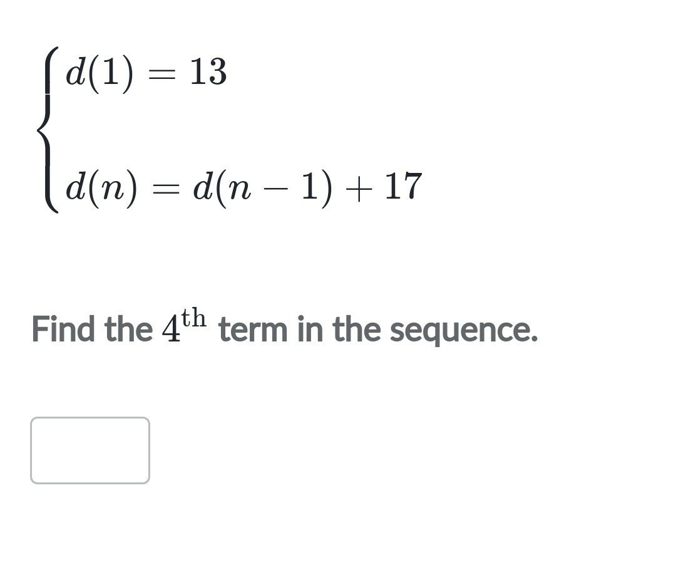Click the d(1) term on the left
This screenshot has width=676, height=562.
click(x=100, y=74)
